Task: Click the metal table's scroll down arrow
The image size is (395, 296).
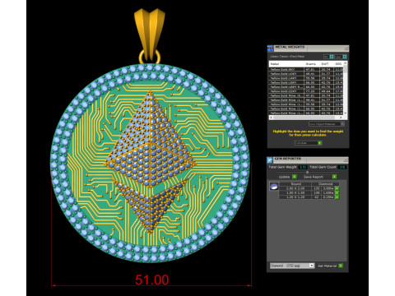Action: (x=345, y=113)
